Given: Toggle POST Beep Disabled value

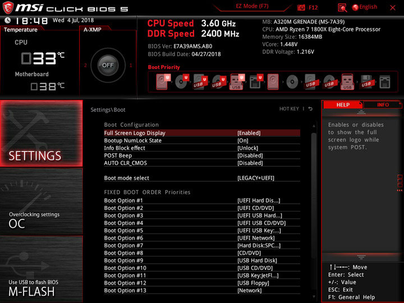Looking at the screenshot, I should [x=250, y=155].
